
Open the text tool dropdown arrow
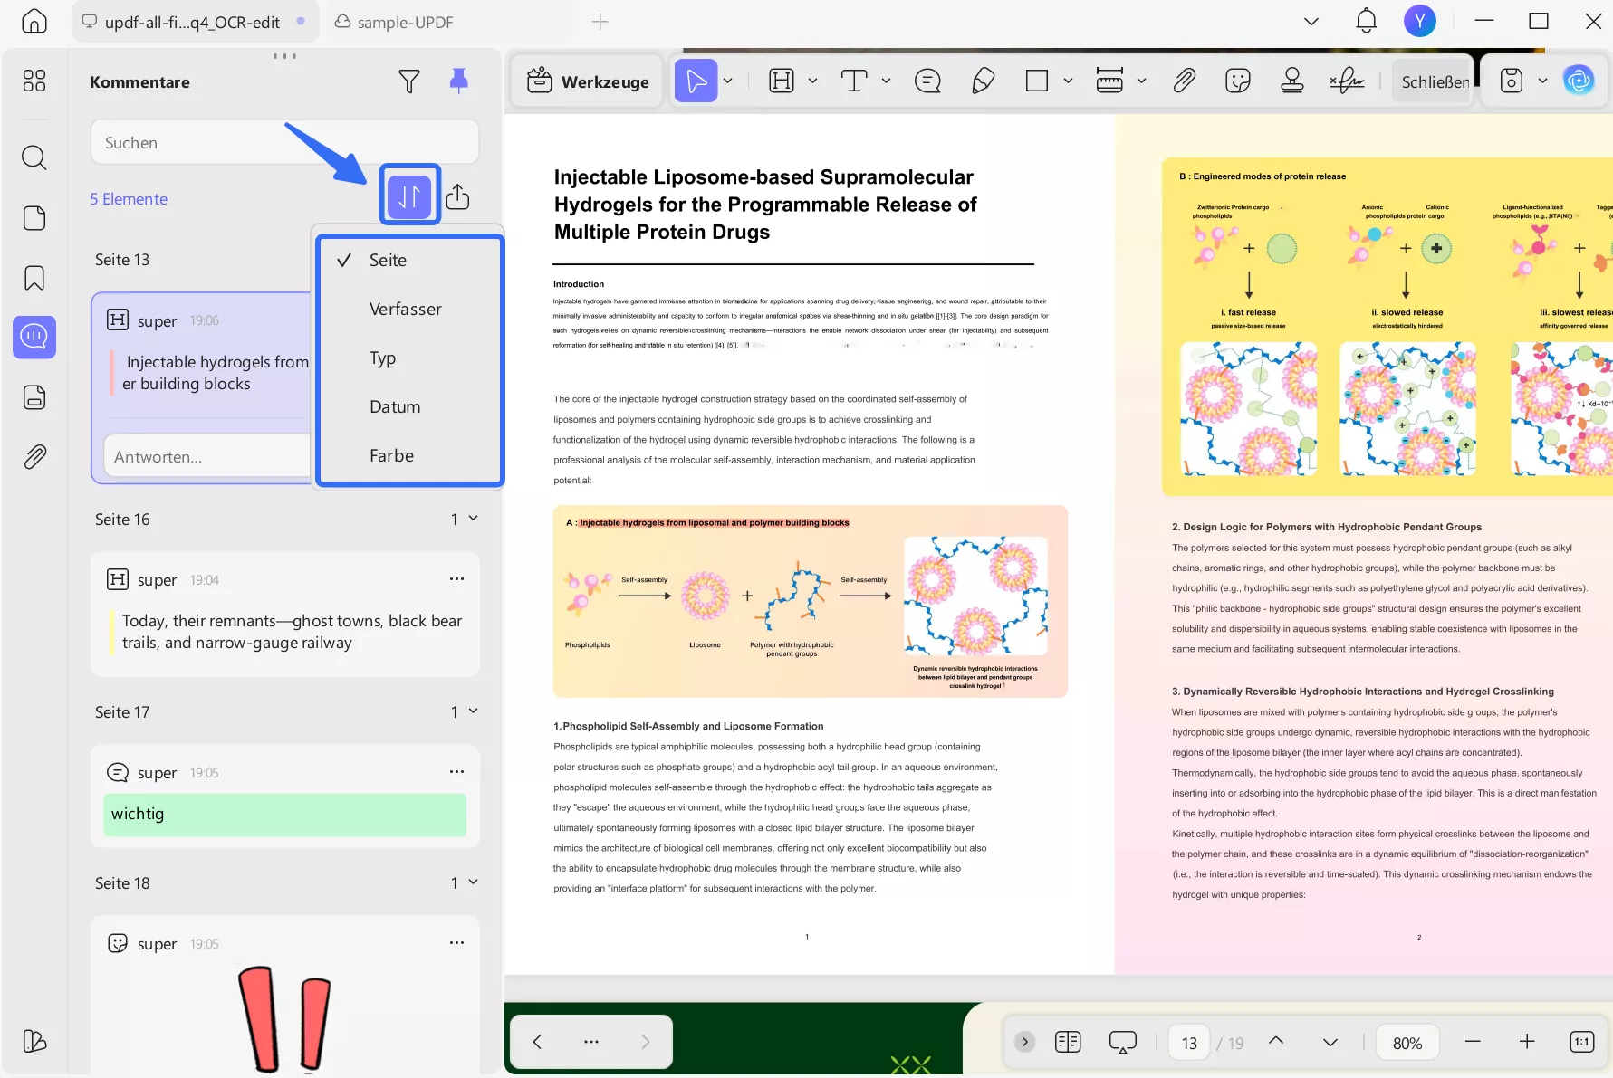point(886,81)
